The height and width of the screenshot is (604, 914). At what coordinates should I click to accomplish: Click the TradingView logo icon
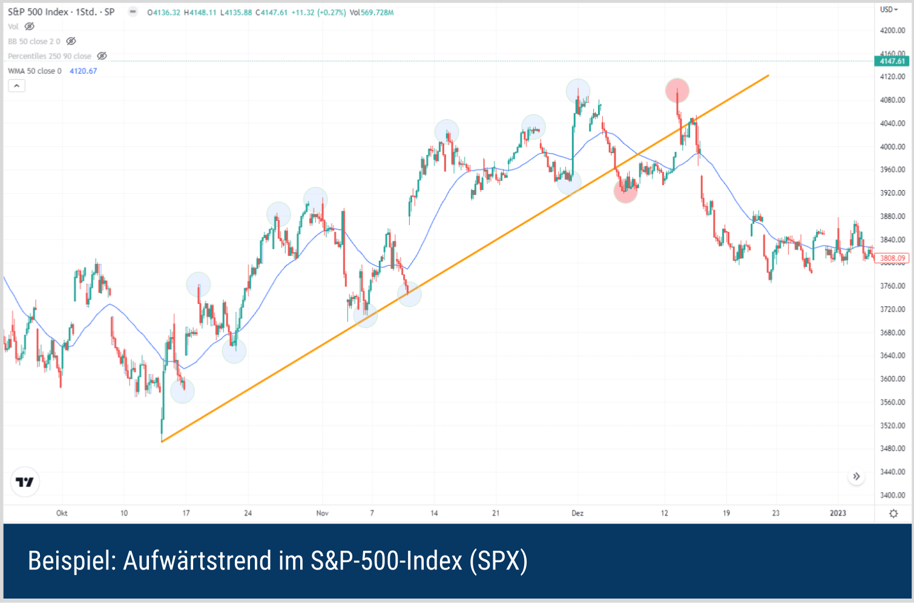coord(25,482)
